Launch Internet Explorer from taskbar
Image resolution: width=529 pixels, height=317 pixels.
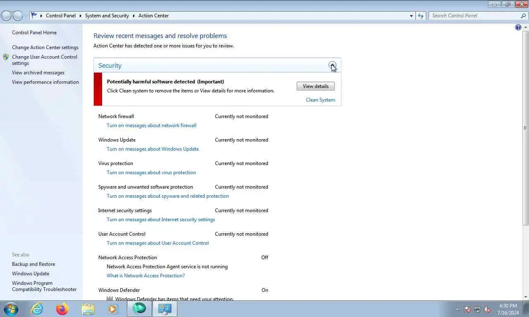(37, 309)
